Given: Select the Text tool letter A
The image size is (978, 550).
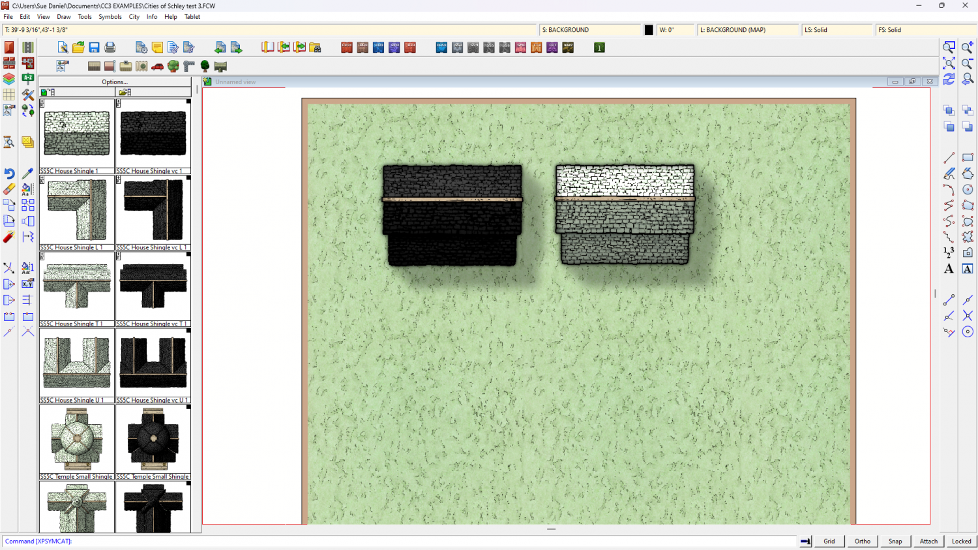Looking at the screenshot, I should [x=949, y=269].
